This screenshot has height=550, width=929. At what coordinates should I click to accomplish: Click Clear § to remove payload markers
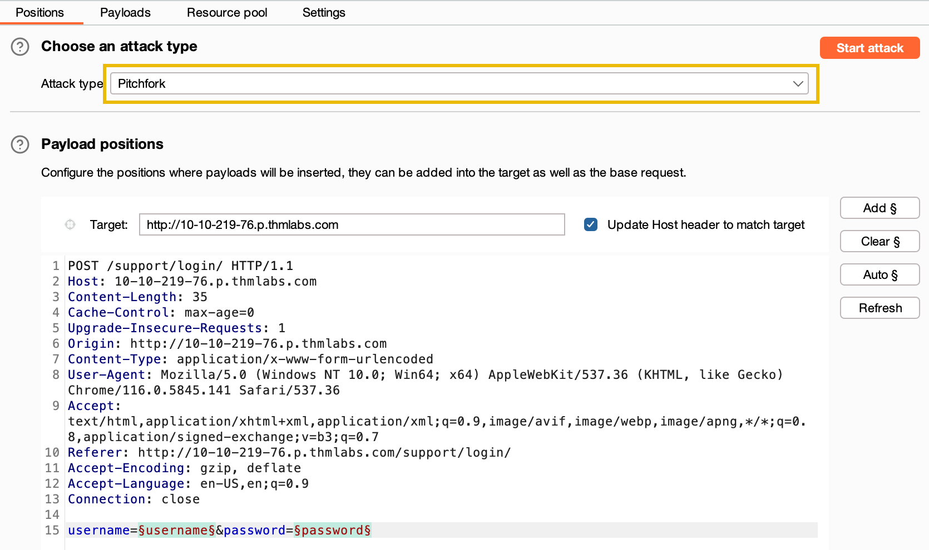(x=879, y=241)
